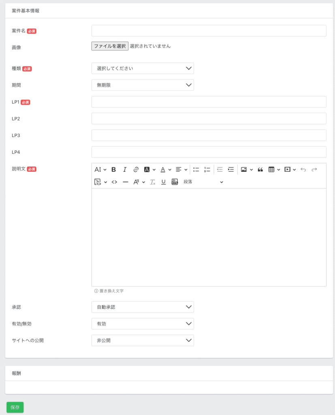Toggle bold formatting in the editor

(113, 170)
